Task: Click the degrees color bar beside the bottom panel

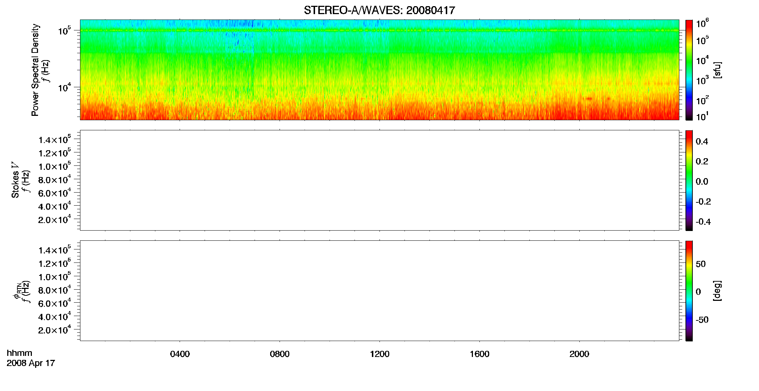Action: click(689, 291)
